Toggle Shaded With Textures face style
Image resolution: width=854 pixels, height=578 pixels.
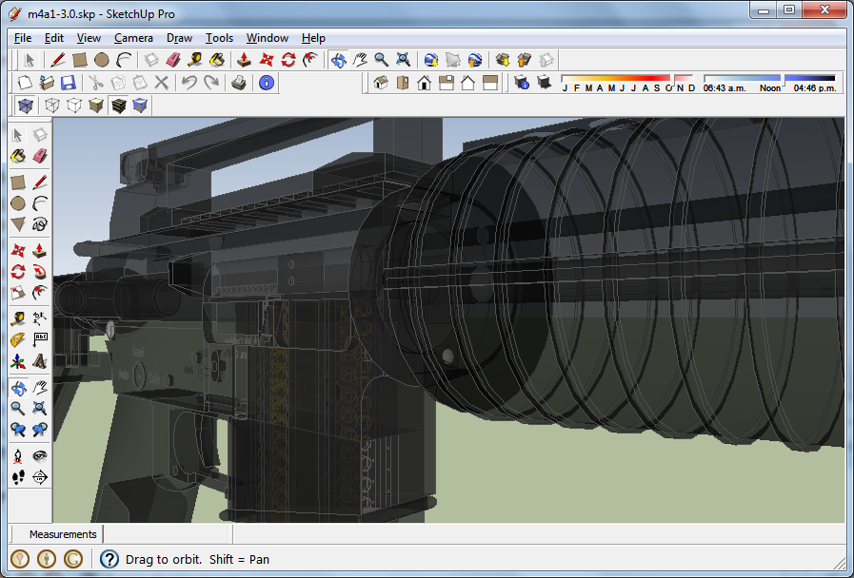(118, 106)
